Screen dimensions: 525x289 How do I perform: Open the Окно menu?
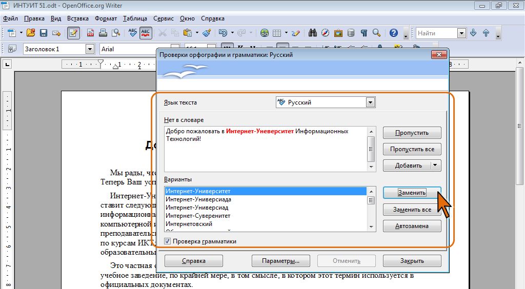tap(187, 18)
